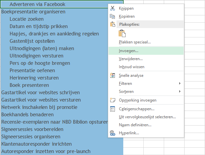Click the Opmerking invoegen icon

pyautogui.click(x=113, y=100)
